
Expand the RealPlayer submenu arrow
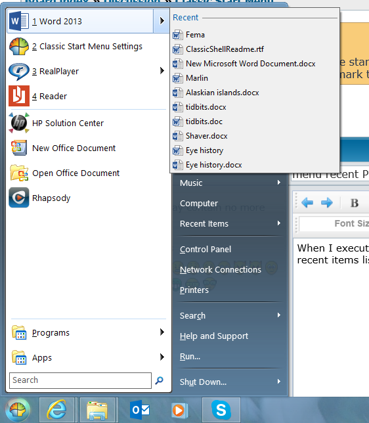click(162, 71)
